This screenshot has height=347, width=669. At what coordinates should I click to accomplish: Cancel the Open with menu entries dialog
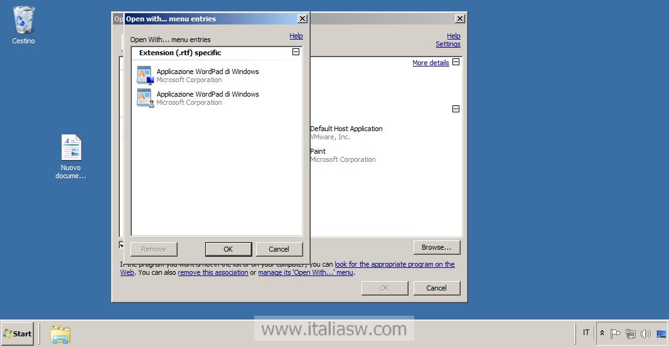click(279, 249)
